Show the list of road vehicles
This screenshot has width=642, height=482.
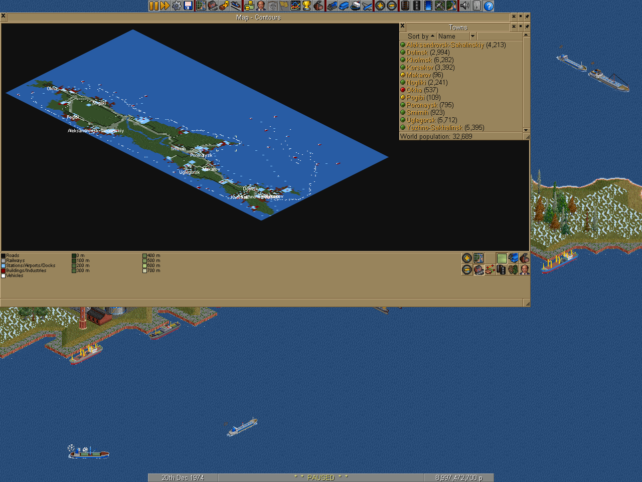pyautogui.click(x=344, y=6)
